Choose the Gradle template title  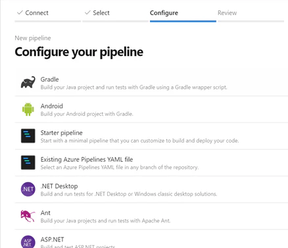coord(49,80)
